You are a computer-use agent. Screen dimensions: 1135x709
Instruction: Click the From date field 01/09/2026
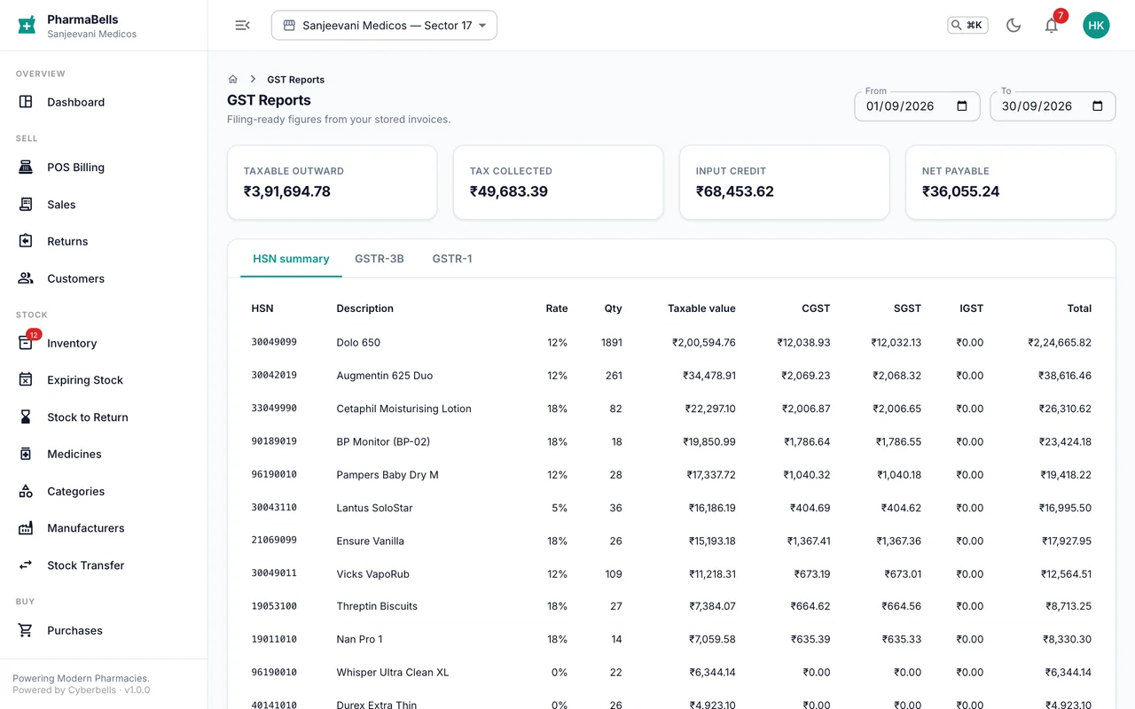tap(917, 106)
